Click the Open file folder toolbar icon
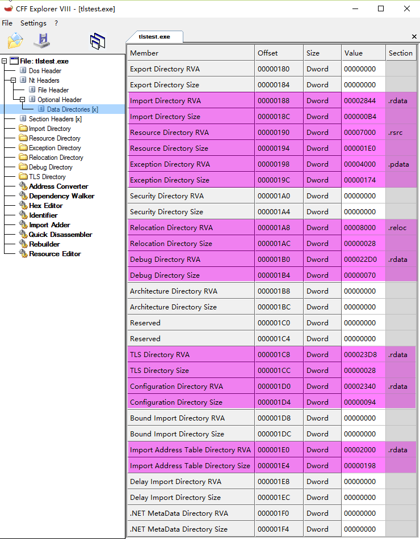 [x=15, y=41]
